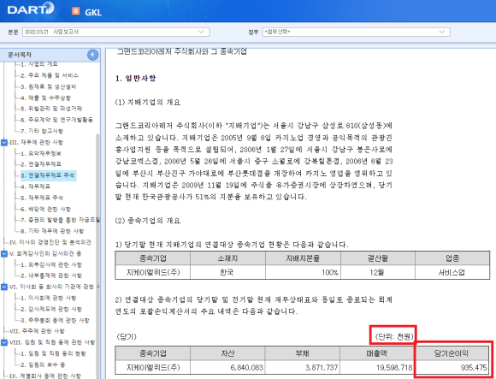Open 6. 주요계약 및 연구개발활동
Viewport: 496px width, 379px height.
coord(57,120)
